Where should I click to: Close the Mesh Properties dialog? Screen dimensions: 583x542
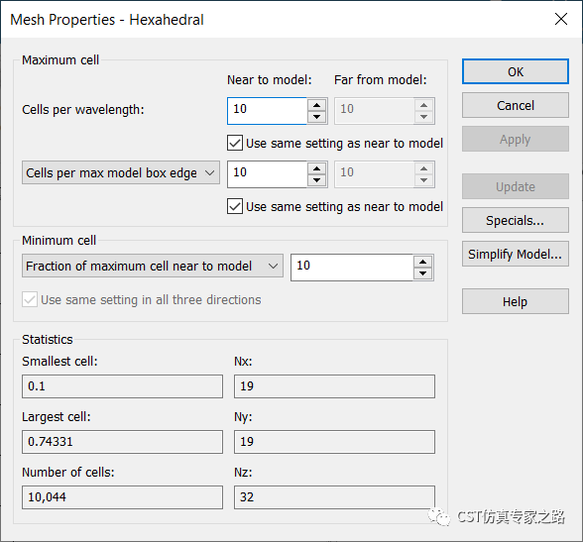point(561,19)
